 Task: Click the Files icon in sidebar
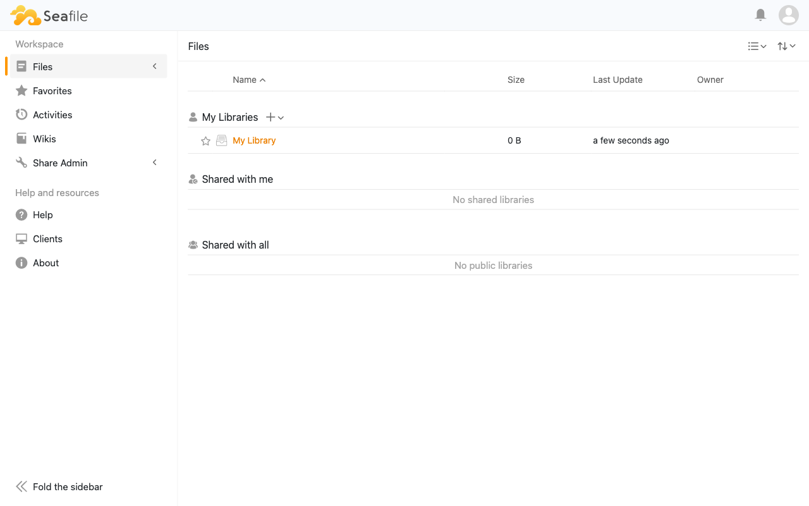tap(21, 66)
